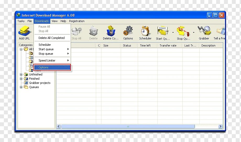Image resolution: width=241 pixels, height=142 pixels.
Task: Sort by Last Try column header
Action: click(191, 45)
